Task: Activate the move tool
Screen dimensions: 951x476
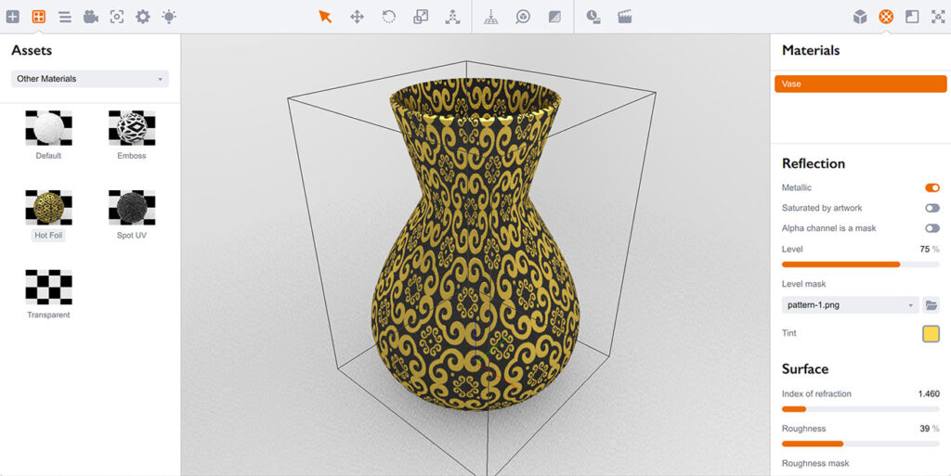Action: click(x=357, y=17)
